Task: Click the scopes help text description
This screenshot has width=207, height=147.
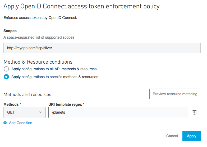Action: 39,37
